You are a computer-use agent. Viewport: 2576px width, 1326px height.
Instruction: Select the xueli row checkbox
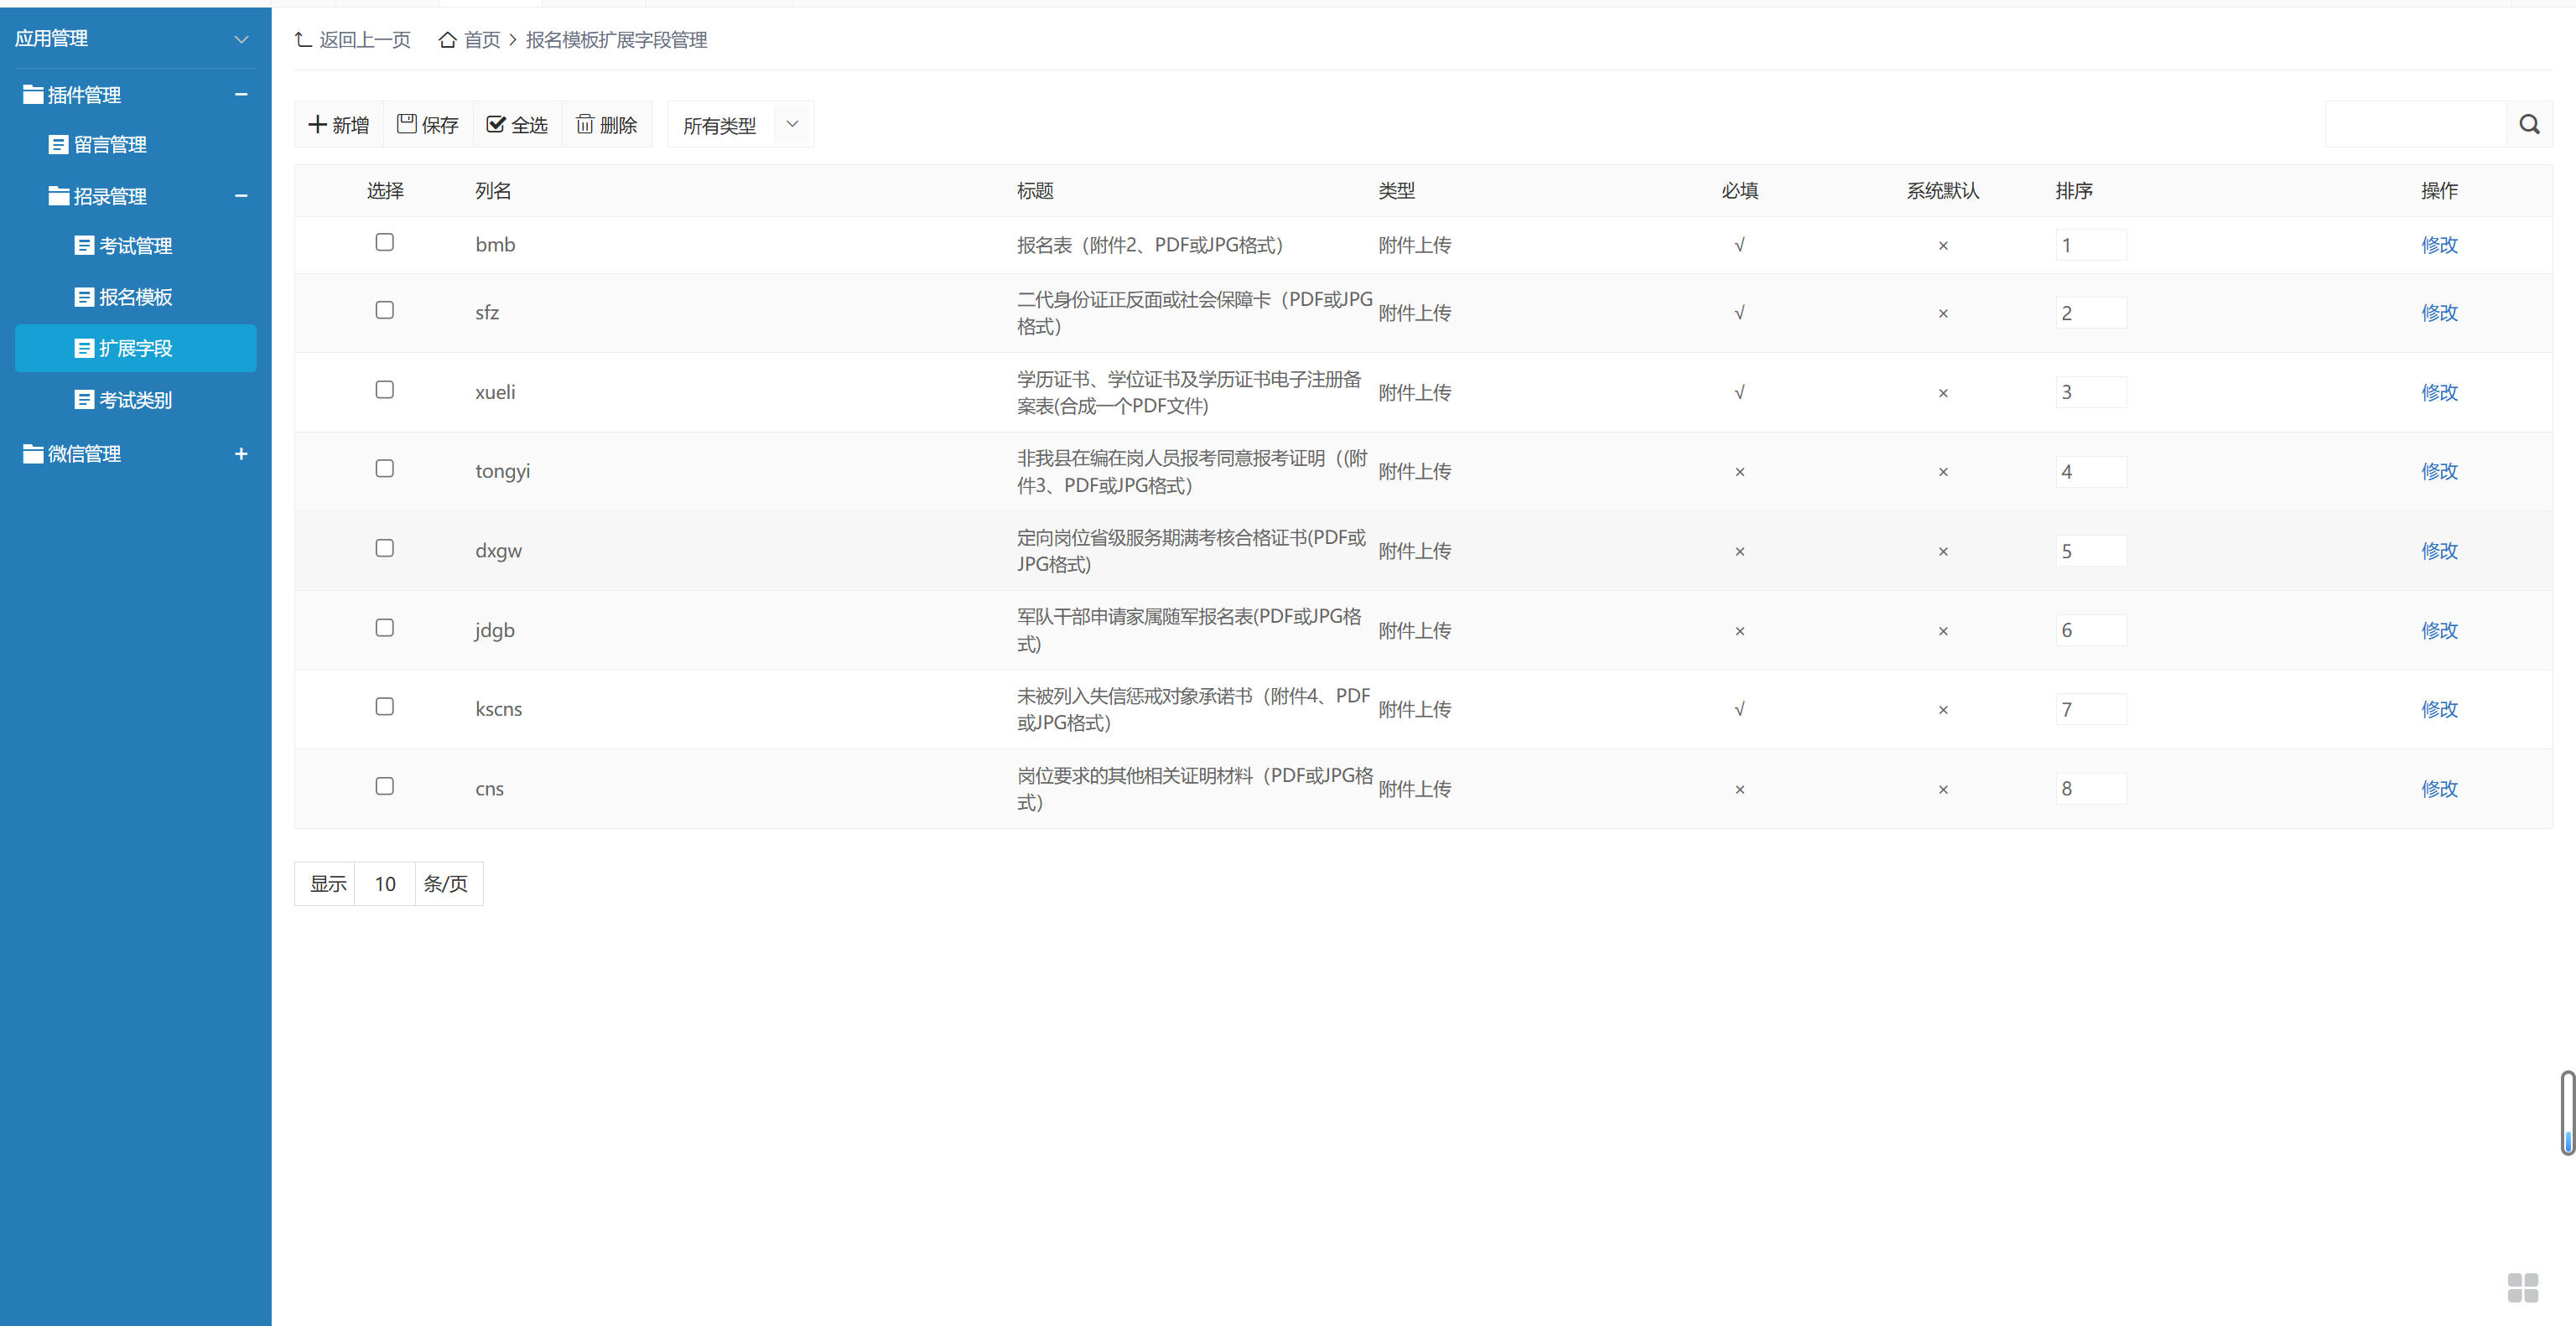pos(384,390)
